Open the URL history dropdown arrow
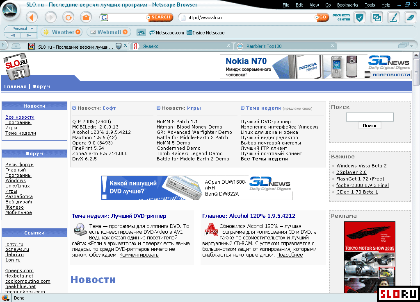Screen dimensions: 420x302 (317, 17)
